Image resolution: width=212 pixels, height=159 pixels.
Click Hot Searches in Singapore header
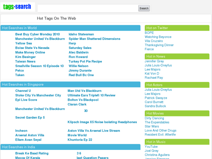tap(71, 84)
